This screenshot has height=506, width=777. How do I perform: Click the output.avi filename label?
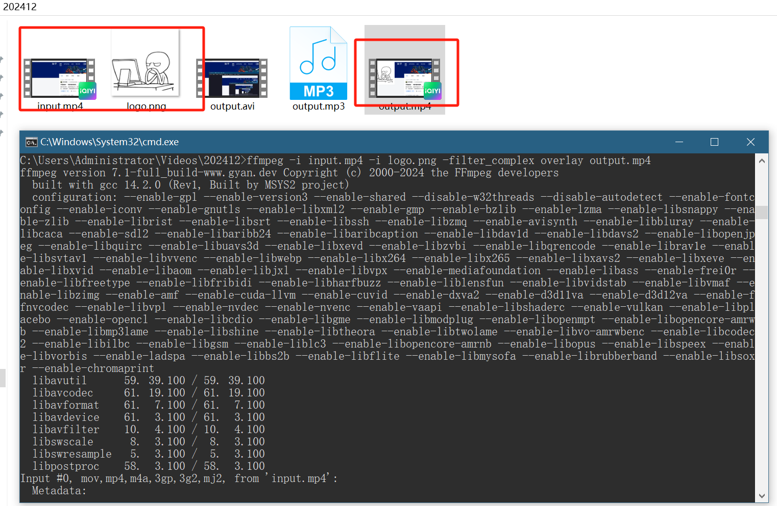point(232,106)
